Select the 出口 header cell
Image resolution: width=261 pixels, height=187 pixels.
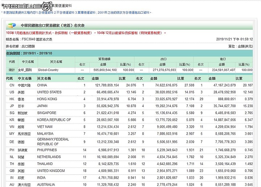163,58
